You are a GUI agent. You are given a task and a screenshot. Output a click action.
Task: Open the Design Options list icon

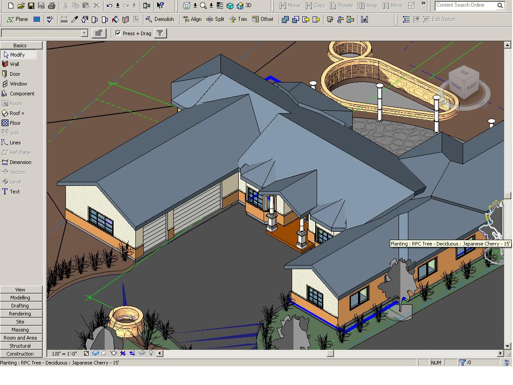coord(406,19)
